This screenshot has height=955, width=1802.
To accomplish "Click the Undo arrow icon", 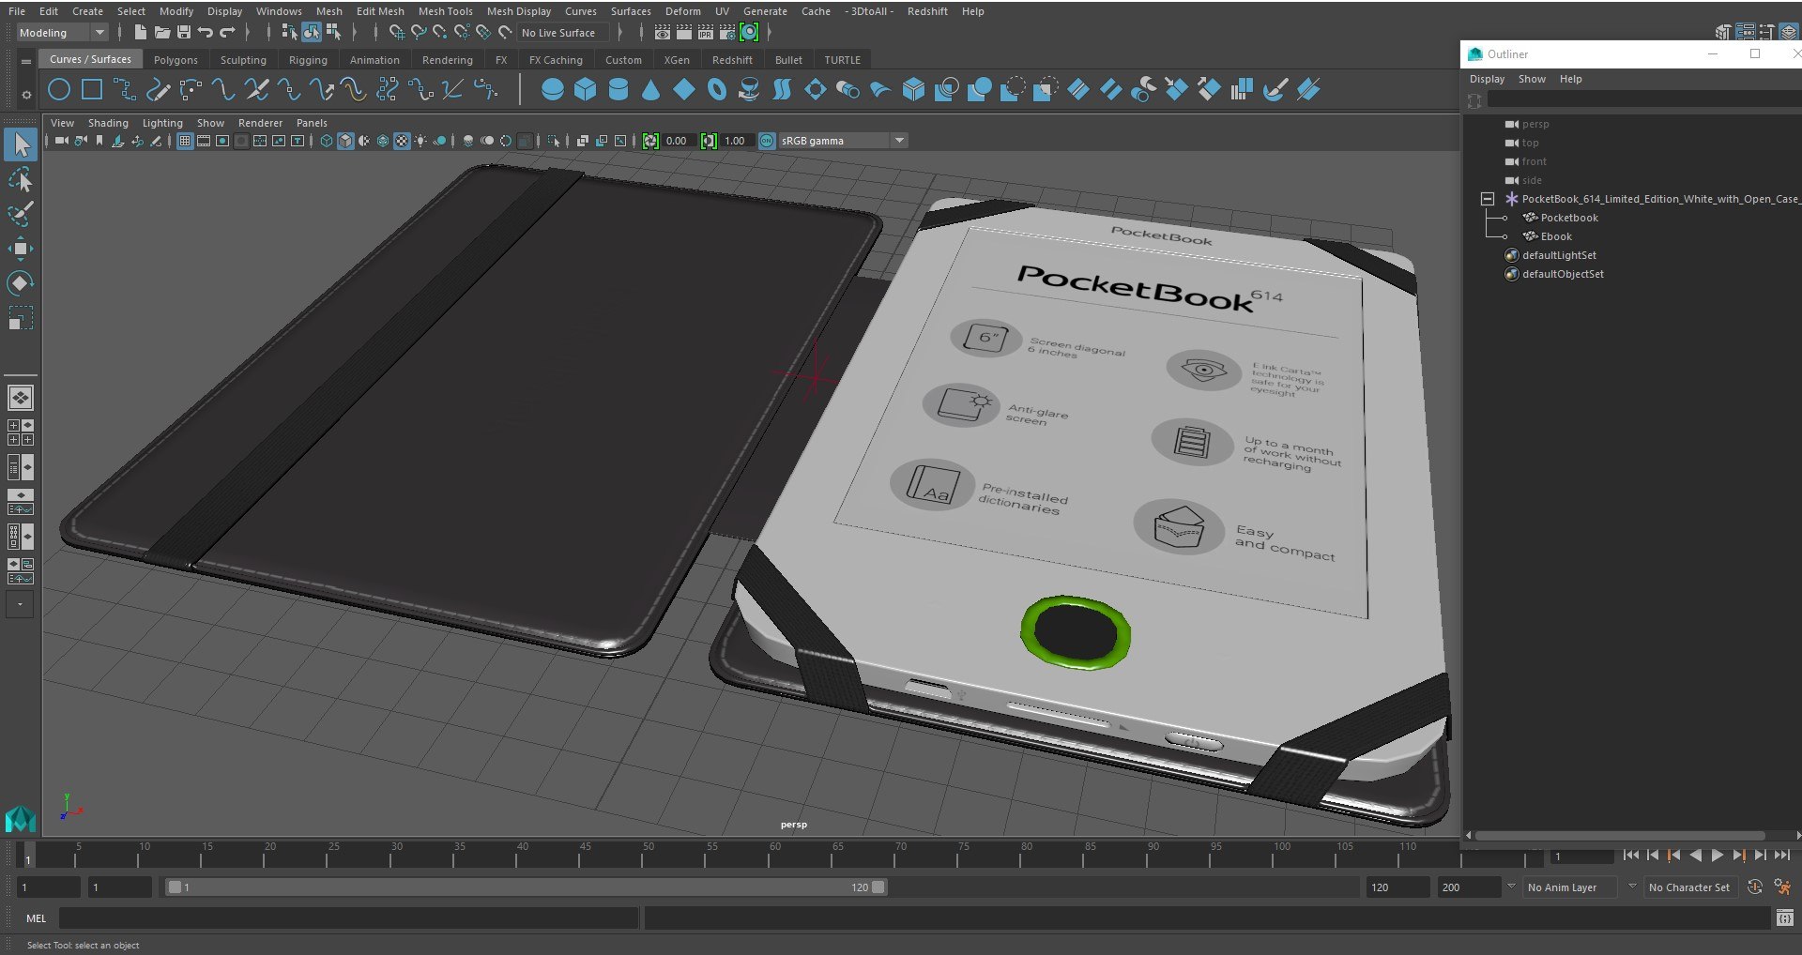I will click(205, 33).
